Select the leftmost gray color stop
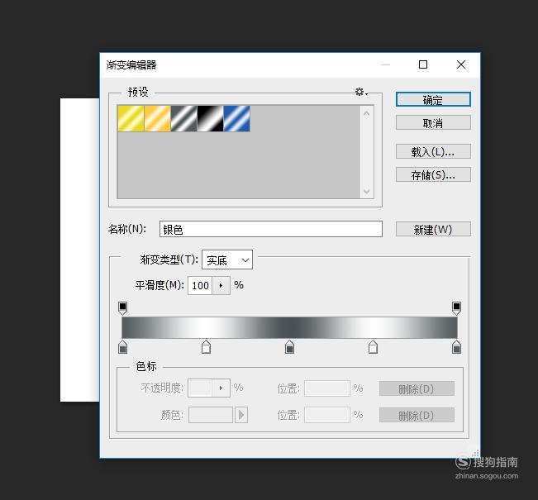The width and height of the screenshot is (538, 500). coord(122,347)
